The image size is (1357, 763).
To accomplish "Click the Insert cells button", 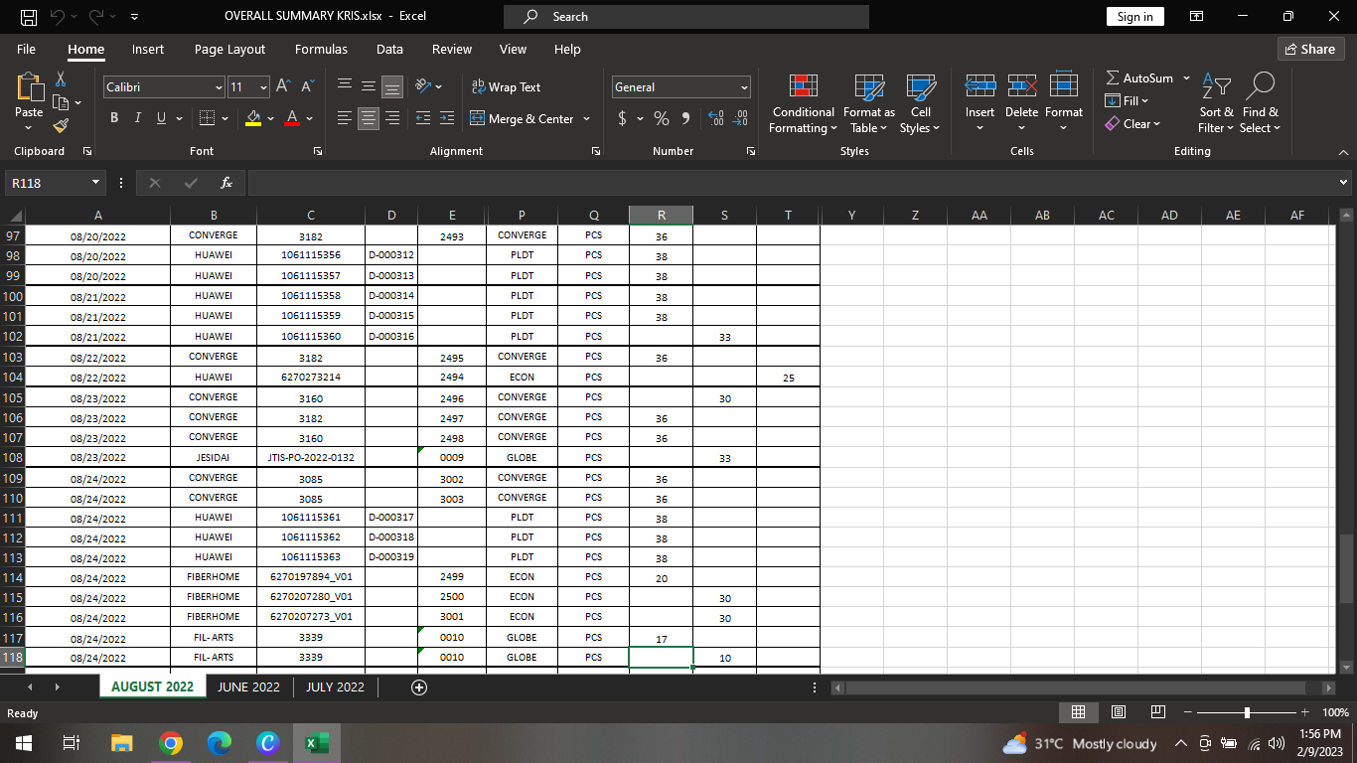I will click(x=980, y=103).
